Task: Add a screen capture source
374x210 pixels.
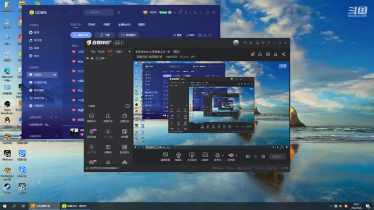Action: 165,157
